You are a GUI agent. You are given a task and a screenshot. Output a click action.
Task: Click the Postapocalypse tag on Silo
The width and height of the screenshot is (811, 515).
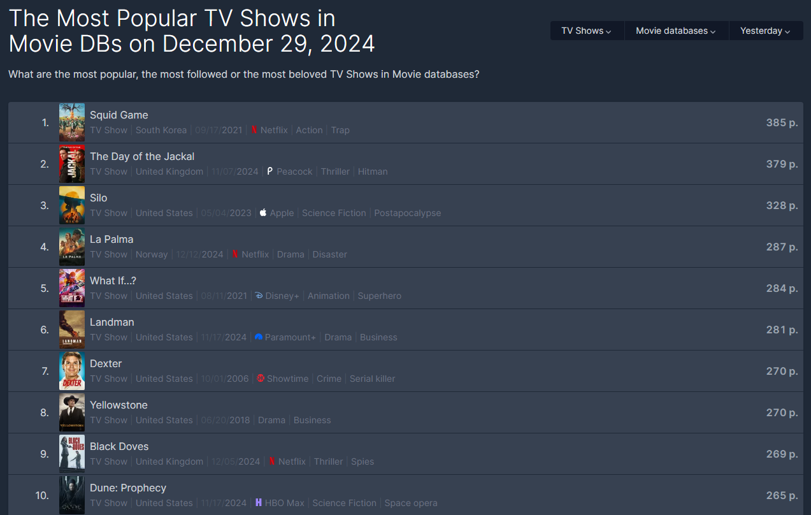click(408, 213)
